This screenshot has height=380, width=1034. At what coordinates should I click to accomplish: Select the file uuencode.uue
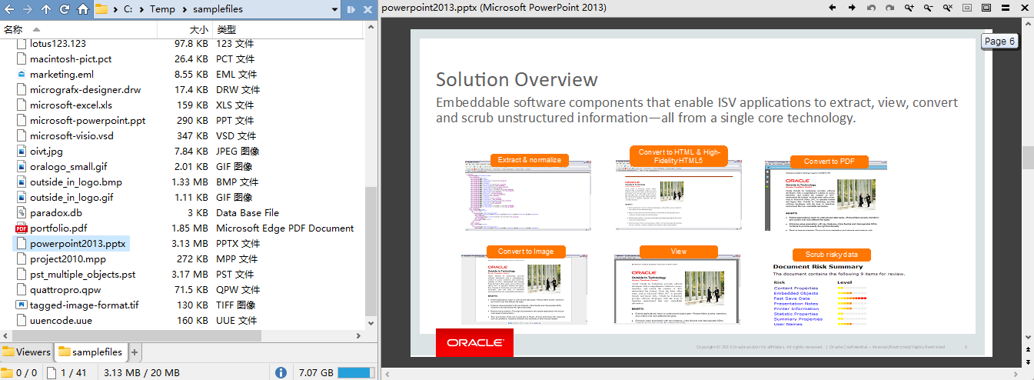(61, 321)
